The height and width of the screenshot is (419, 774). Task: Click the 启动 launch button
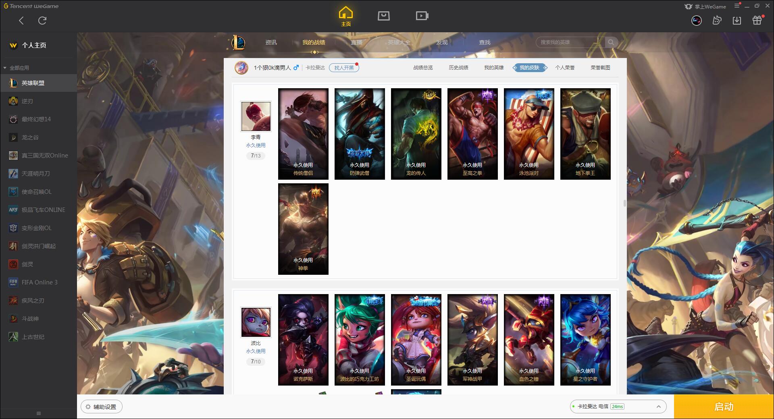724,407
